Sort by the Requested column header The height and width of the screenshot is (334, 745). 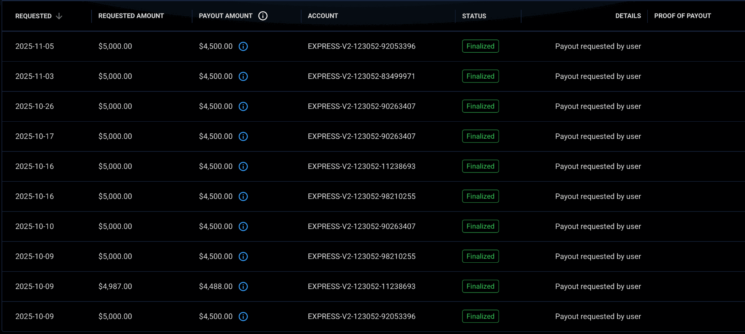33,16
